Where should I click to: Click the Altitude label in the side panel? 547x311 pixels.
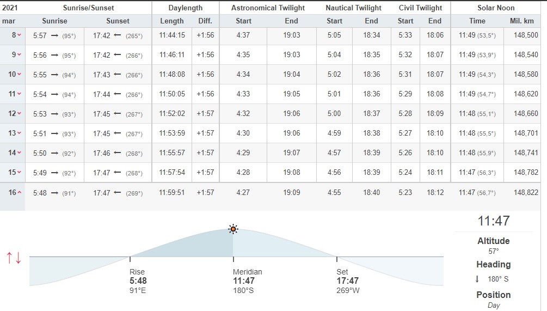coord(493,241)
